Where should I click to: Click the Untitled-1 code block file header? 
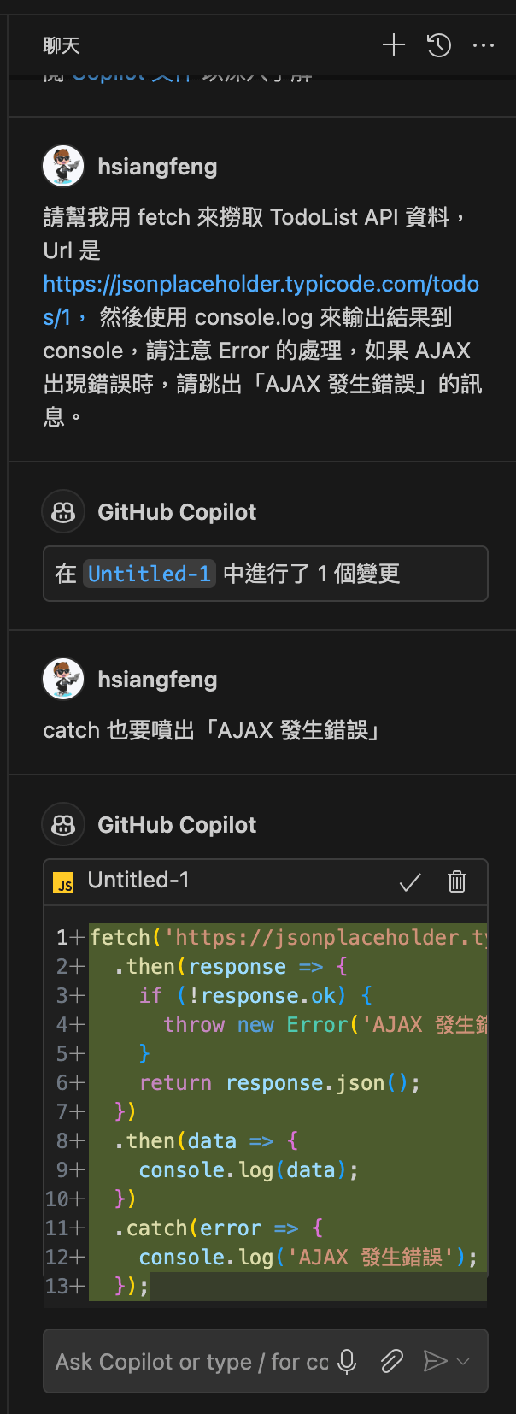(x=138, y=881)
